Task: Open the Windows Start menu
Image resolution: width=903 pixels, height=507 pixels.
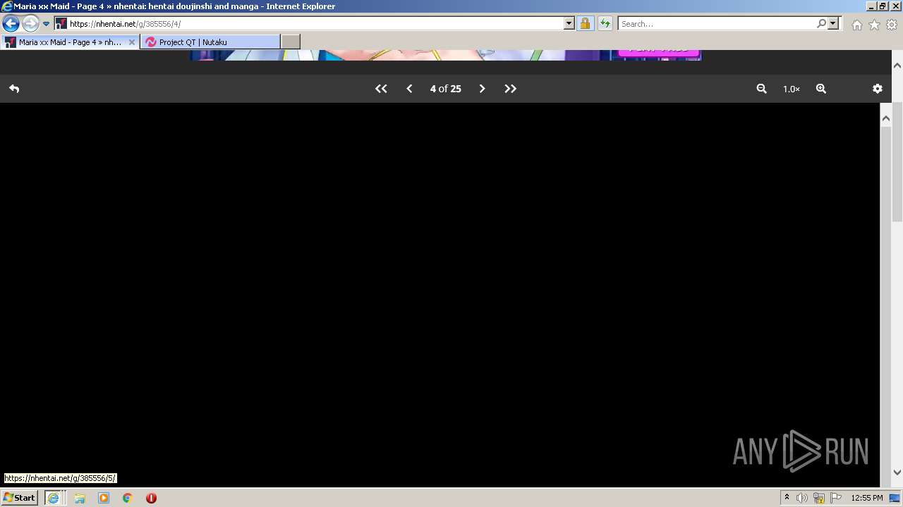Action: (x=20, y=497)
